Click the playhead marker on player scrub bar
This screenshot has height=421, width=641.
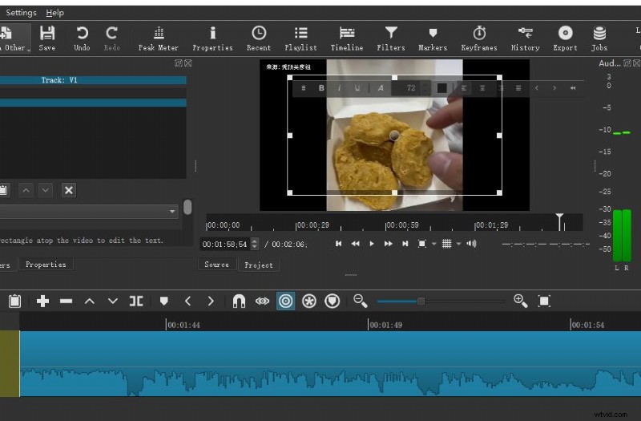(559, 221)
